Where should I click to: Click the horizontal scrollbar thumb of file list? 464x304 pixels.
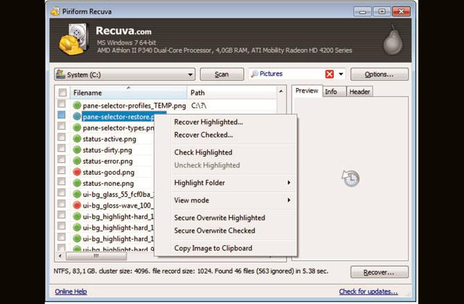click(x=96, y=256)
